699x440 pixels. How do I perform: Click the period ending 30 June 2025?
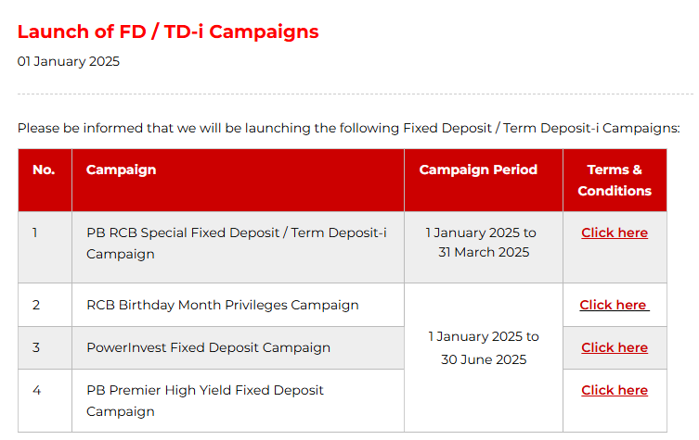point(483,347)
